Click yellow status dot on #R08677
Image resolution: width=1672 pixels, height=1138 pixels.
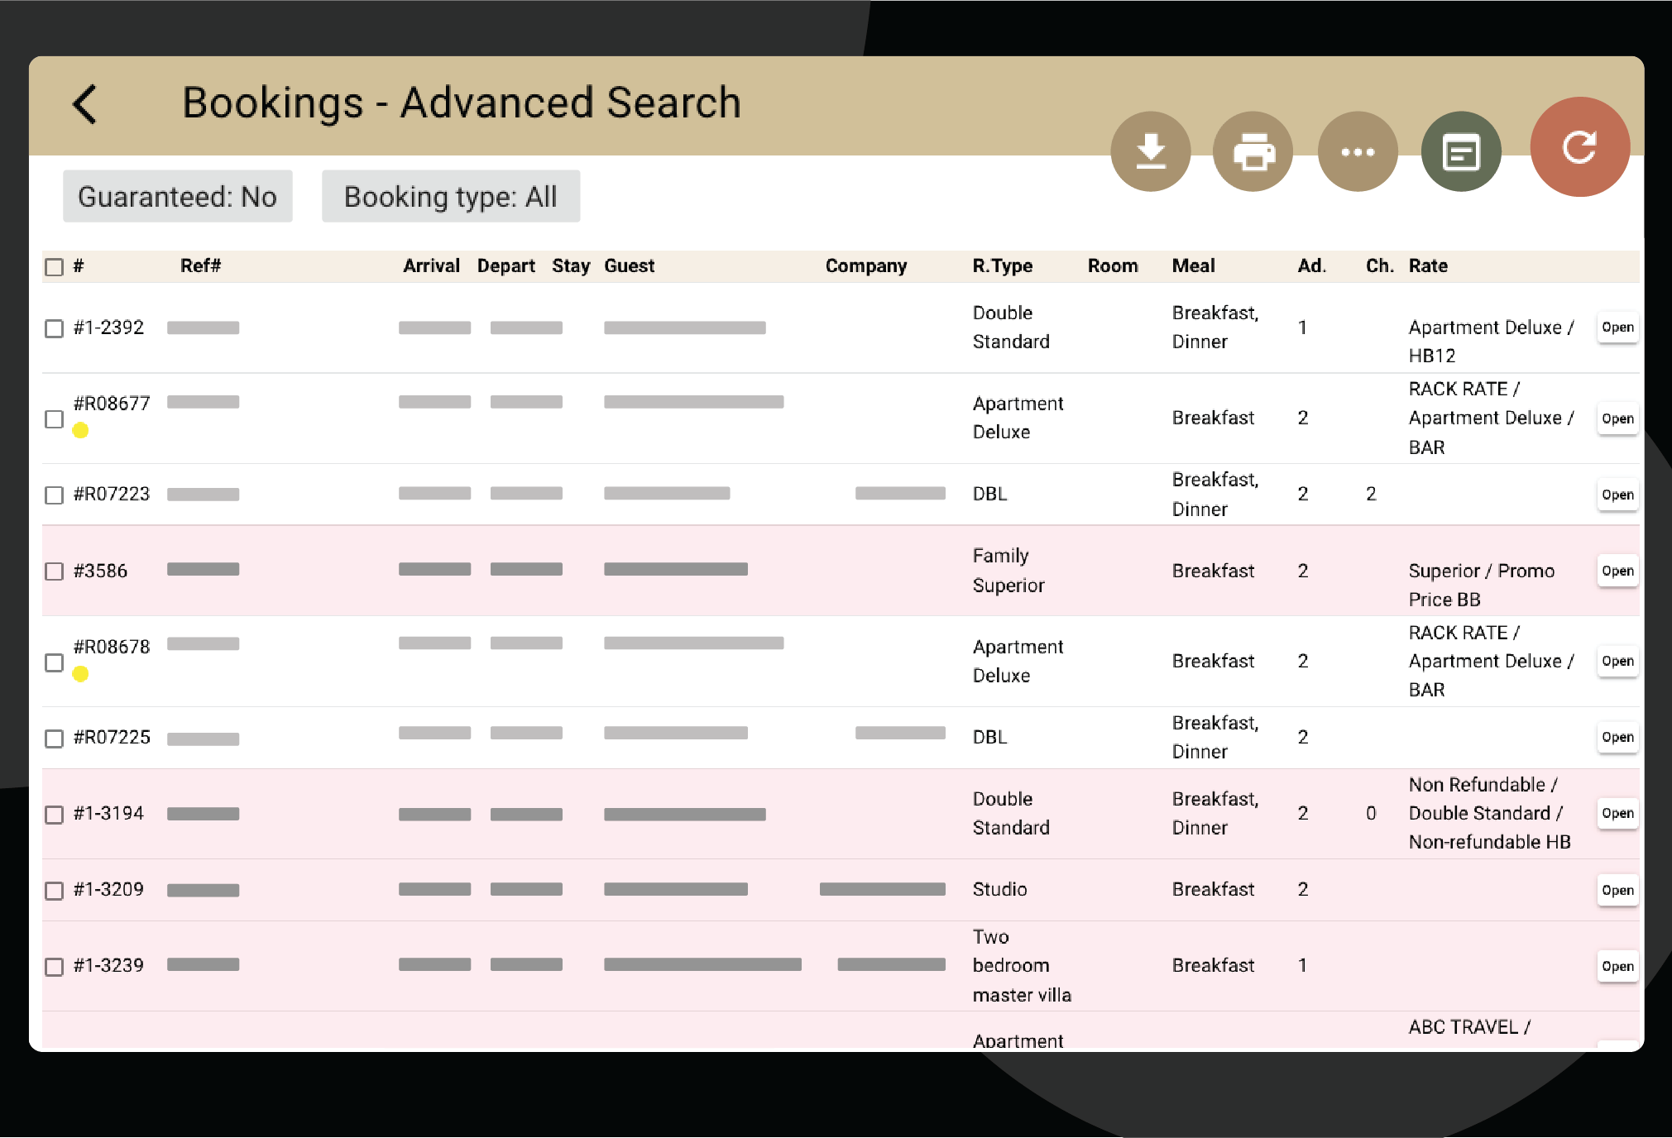pyautogui.click(x=80, y=430)
